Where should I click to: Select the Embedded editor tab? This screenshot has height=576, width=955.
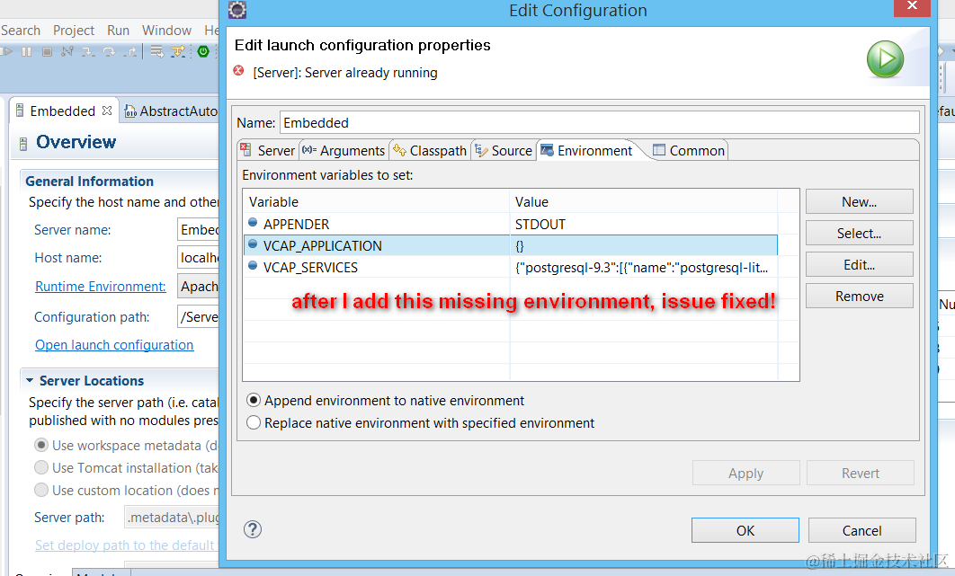tap(62, 111)
